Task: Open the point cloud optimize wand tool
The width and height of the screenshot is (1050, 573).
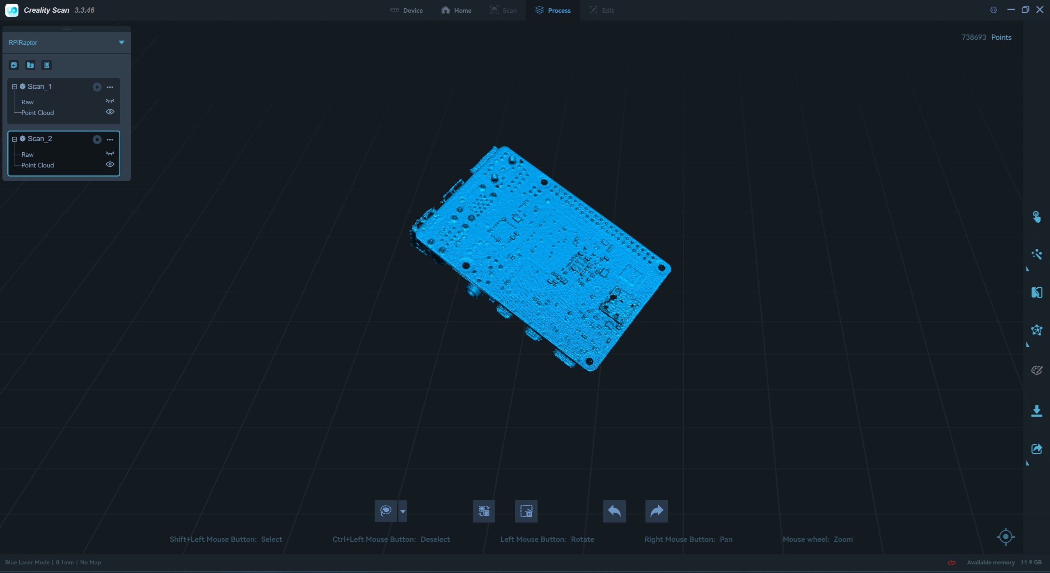Action: [1036, 254]
